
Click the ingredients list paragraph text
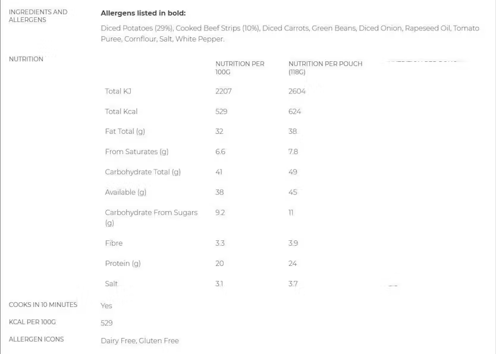click(290, 33)
